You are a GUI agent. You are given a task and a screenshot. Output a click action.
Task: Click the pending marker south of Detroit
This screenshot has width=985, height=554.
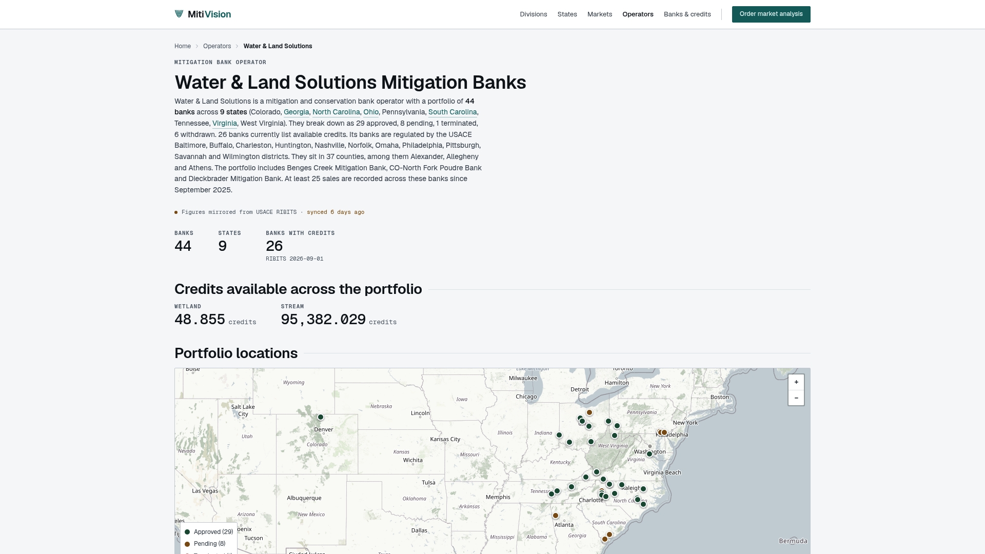[589, 412]
